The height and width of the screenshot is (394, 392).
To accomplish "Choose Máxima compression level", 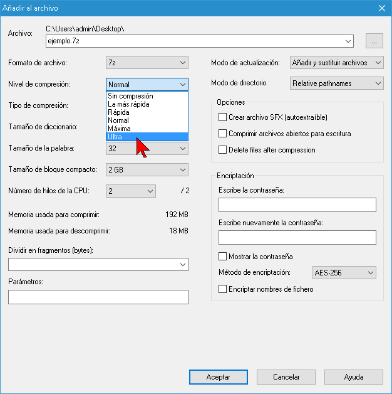I will 147,129.
